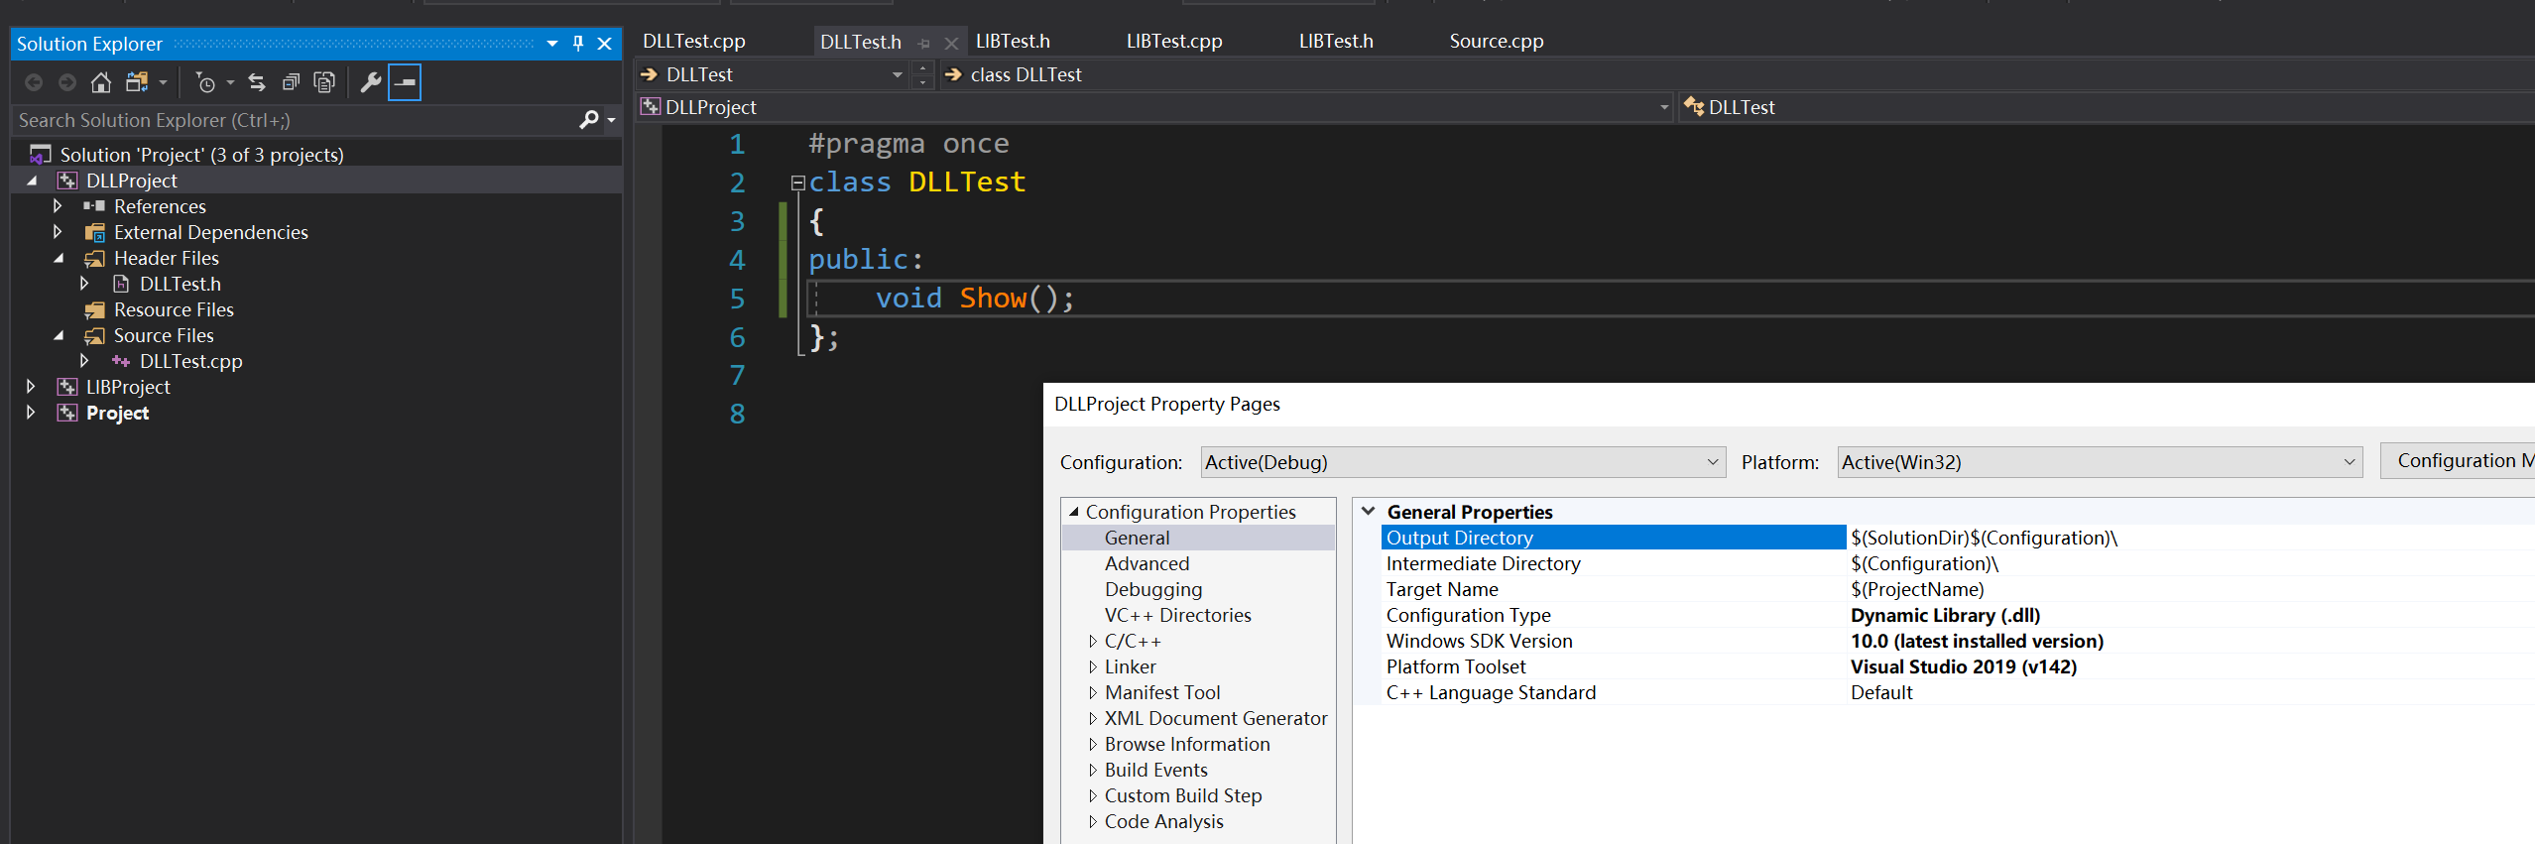This screenshot has height=844, width=2535.
Task: Click the Home icon in Solution Explorer
Action: click(x=100, y=82)
